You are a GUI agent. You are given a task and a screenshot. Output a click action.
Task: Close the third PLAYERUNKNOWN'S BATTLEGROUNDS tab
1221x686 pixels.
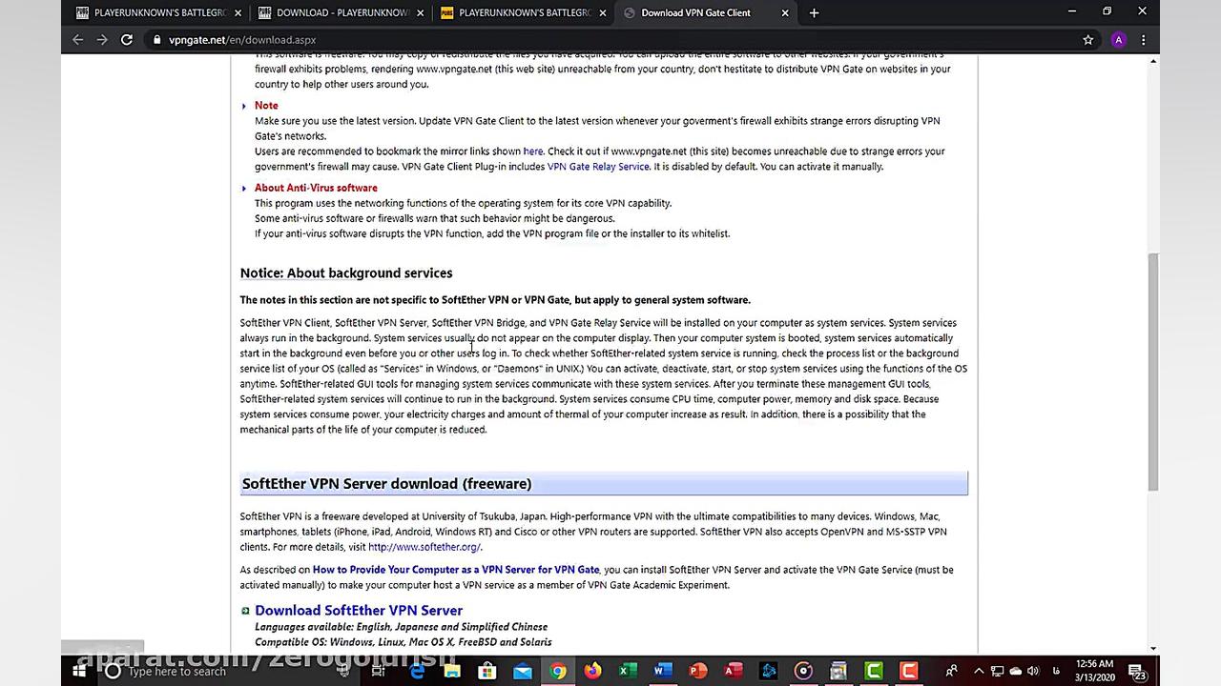pyautogui.click(x=603, y=12)
